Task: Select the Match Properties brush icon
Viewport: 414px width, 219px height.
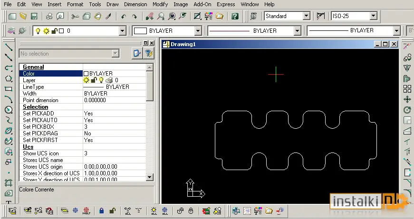Action: coord(108,16)
